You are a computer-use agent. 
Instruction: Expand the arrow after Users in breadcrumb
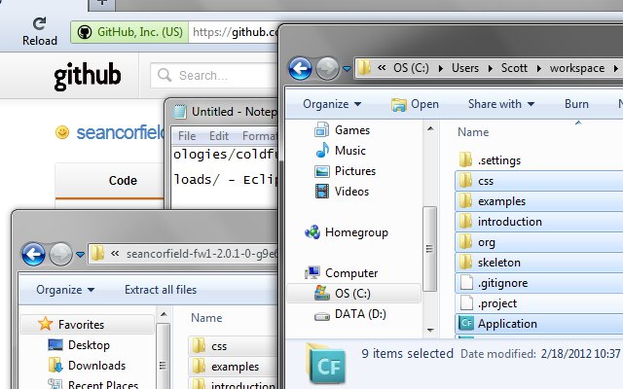(x=491, y=68)
